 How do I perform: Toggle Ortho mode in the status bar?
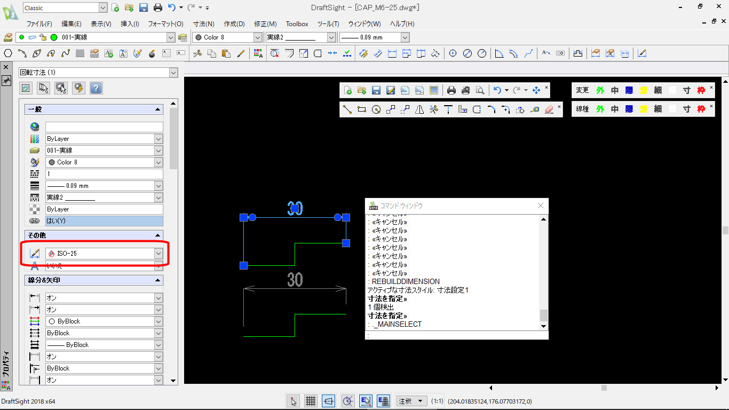pyautogui.click(x=329, y=401)
